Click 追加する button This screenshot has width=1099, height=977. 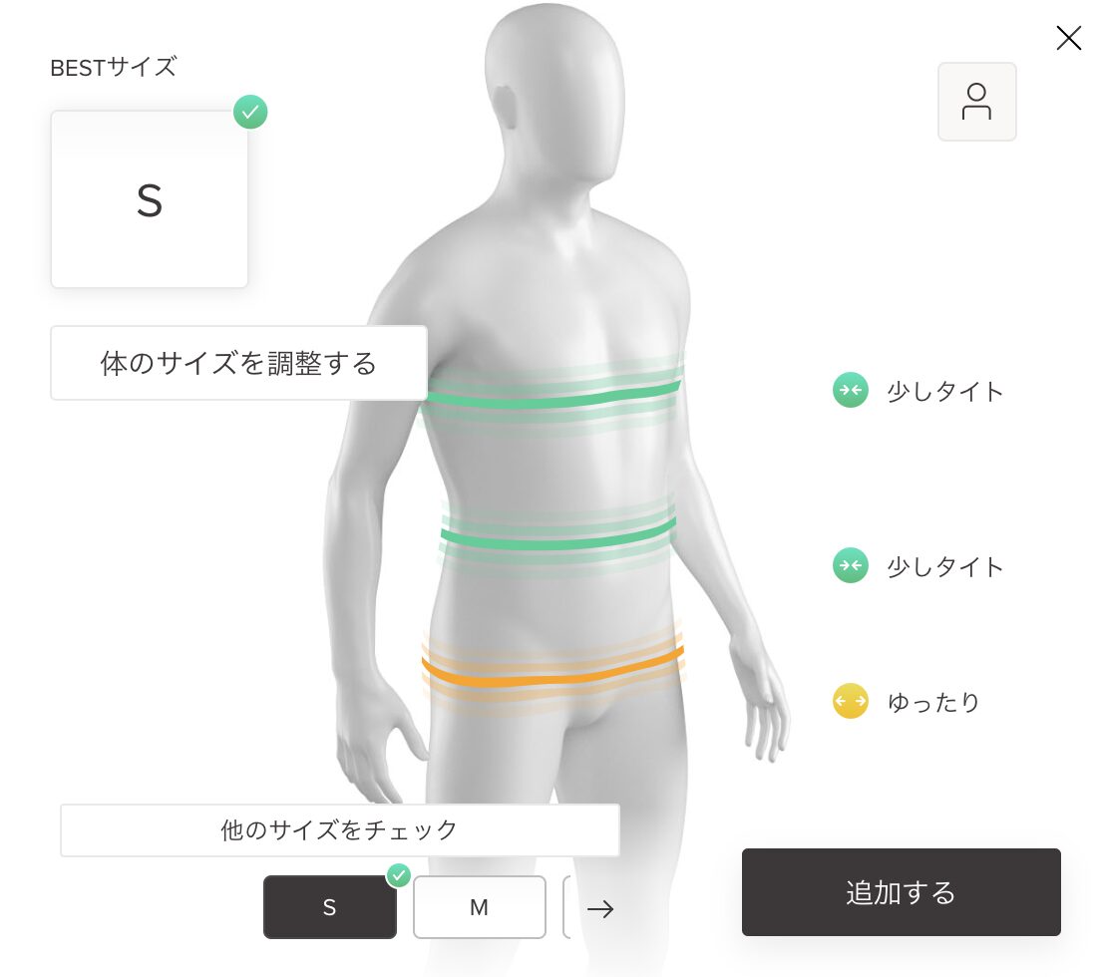pos(902,892)
